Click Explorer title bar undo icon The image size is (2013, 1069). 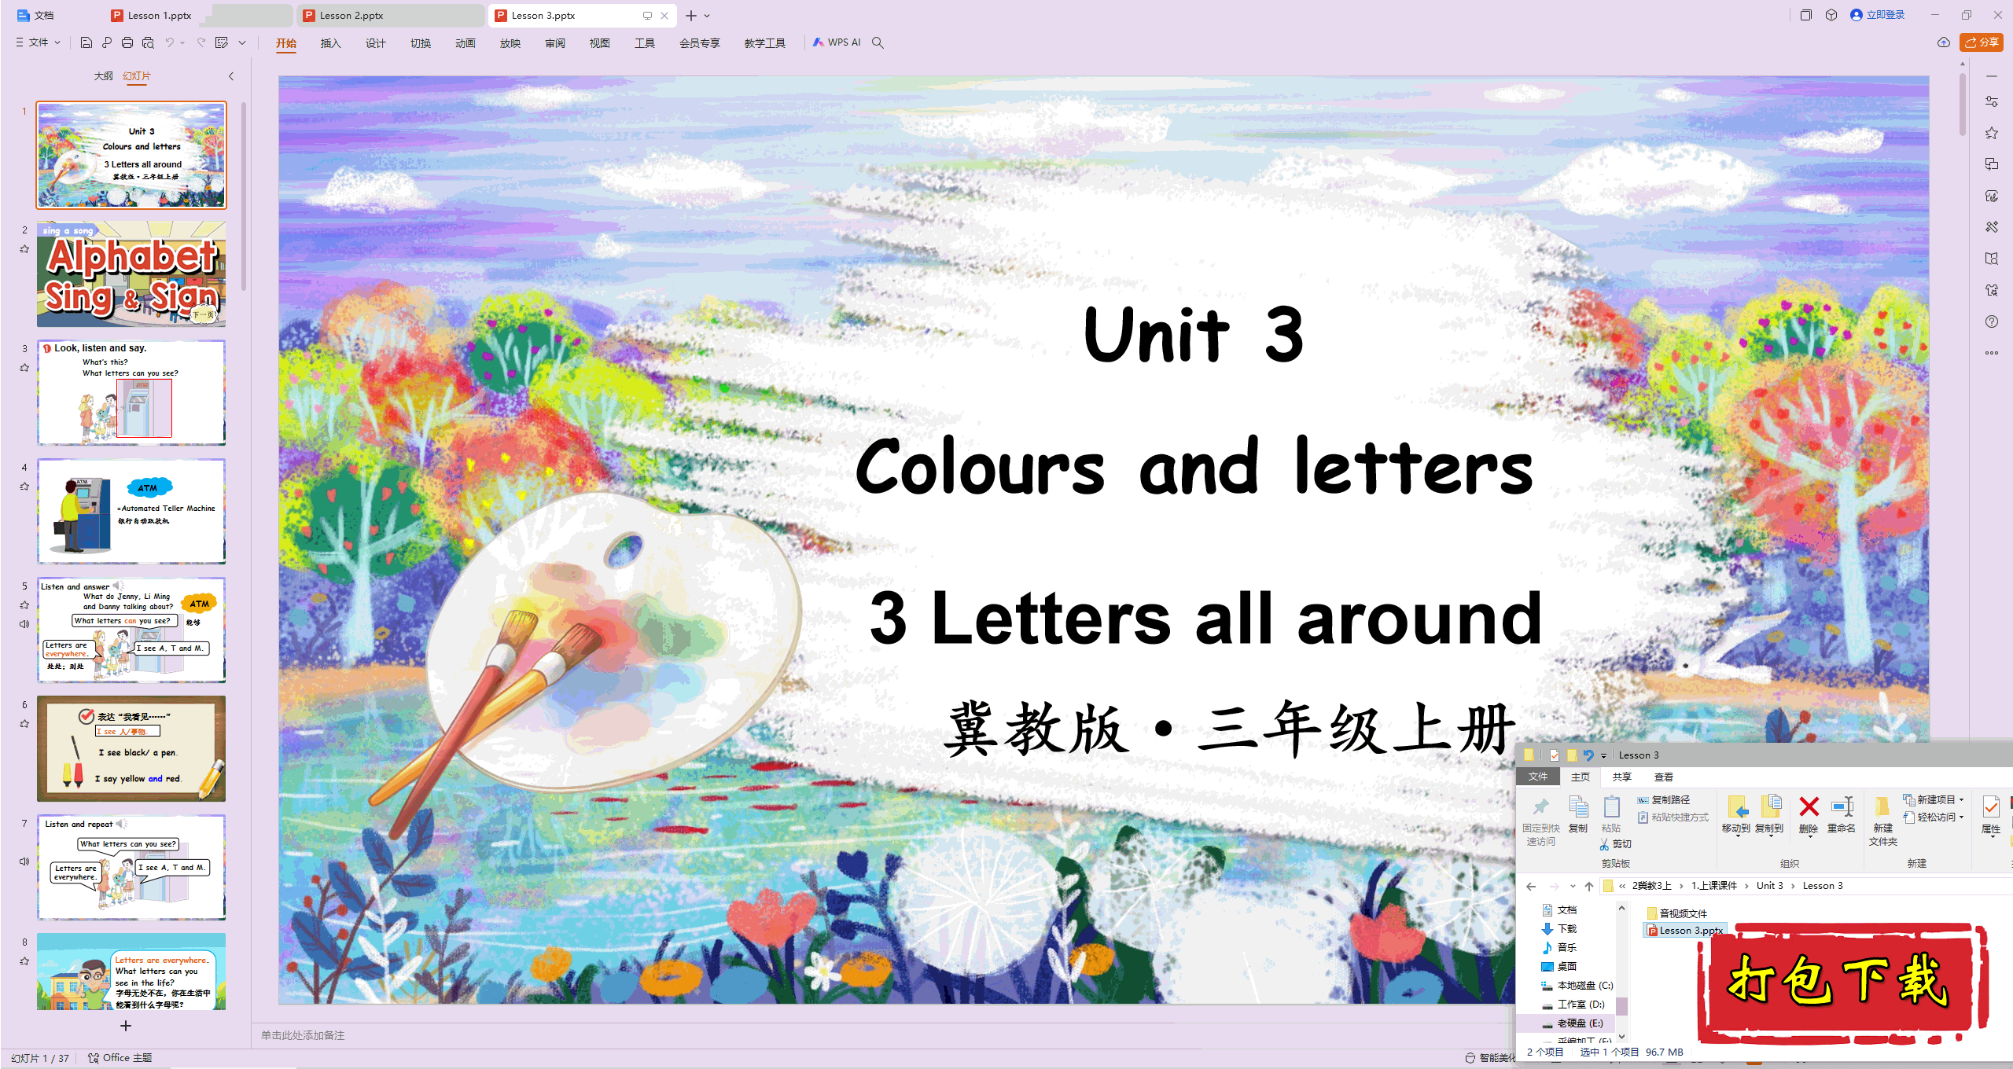pyautogui.click(x=1588, y=755)
